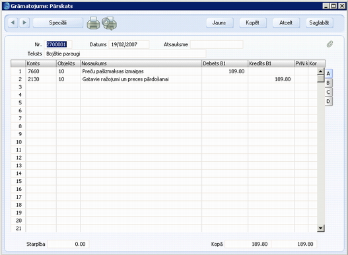Switch to tab C
The image size is (348, 255).
pyautogui.click(x=328, y=92)
